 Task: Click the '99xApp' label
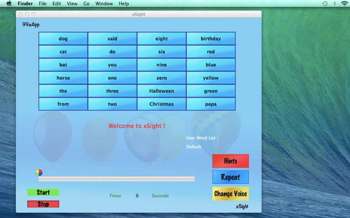coord(31,24)
